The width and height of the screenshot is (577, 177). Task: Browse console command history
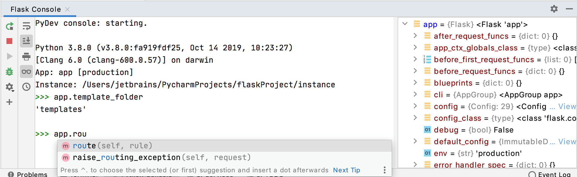26,87
